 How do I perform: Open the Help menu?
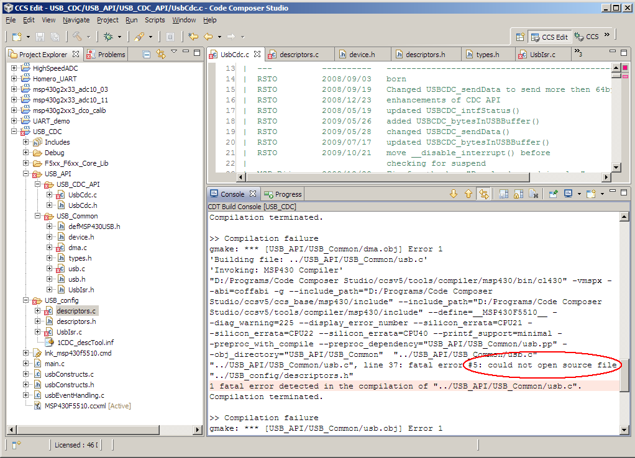210,20
